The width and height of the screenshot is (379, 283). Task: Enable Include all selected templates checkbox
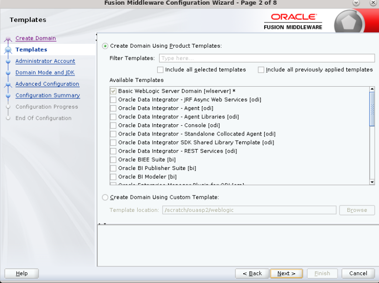(160, 70)
